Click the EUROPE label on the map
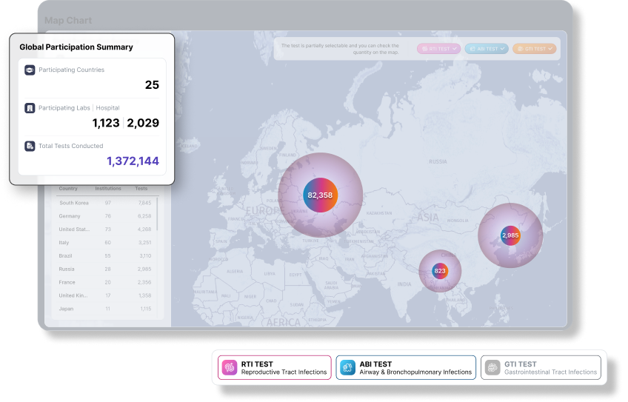628x402 pixels. tap(264, 210)
